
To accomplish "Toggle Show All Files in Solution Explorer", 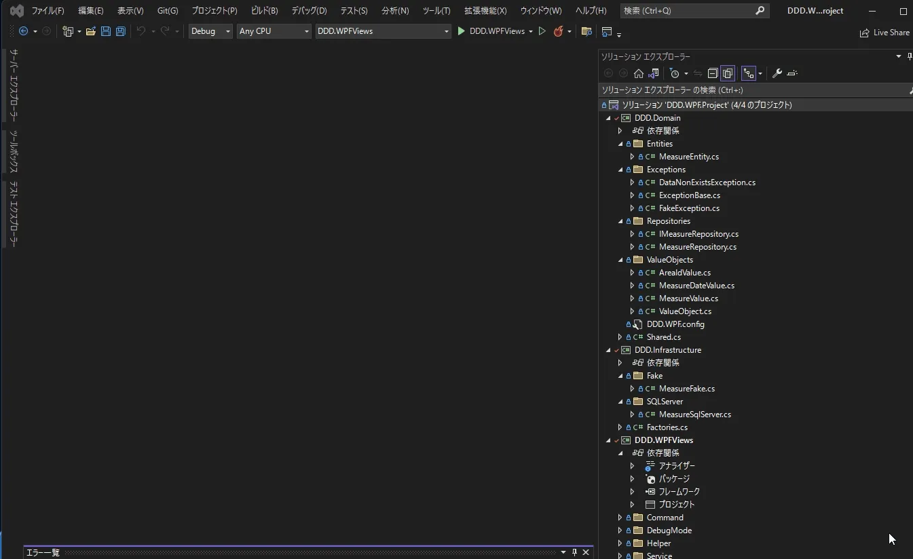I will [x=728, y=73].
